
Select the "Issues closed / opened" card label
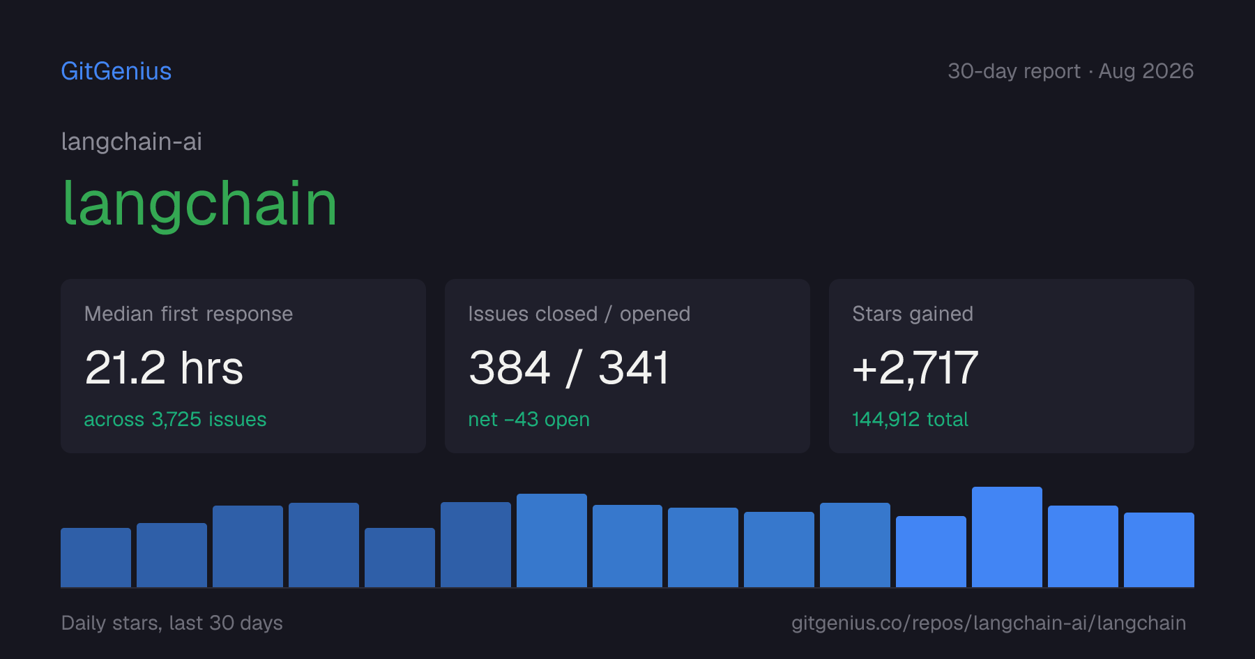(579, 314)
